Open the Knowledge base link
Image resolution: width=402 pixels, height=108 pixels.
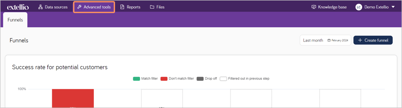tap(329, 7)
